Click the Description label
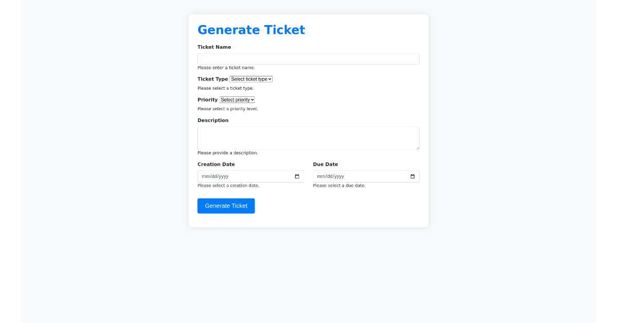Viewport: 617px width, 323px height. (213, 120)
